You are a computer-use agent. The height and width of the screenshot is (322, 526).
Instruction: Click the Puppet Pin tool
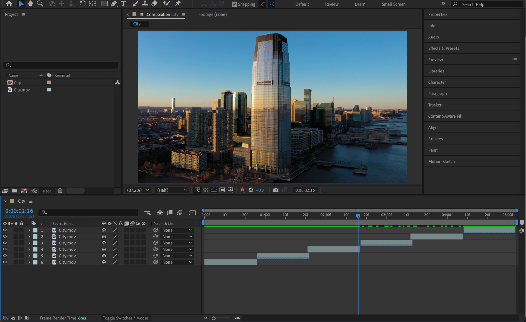pyautogui.click(x=178, y=4)
